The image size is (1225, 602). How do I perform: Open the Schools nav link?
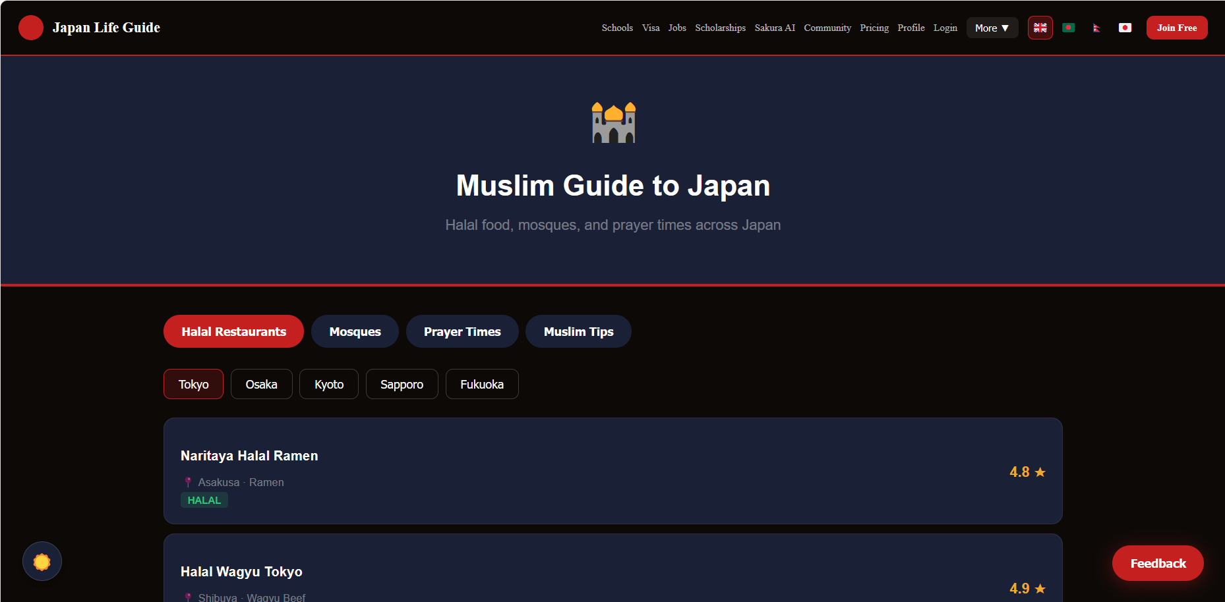click(617, 28)
